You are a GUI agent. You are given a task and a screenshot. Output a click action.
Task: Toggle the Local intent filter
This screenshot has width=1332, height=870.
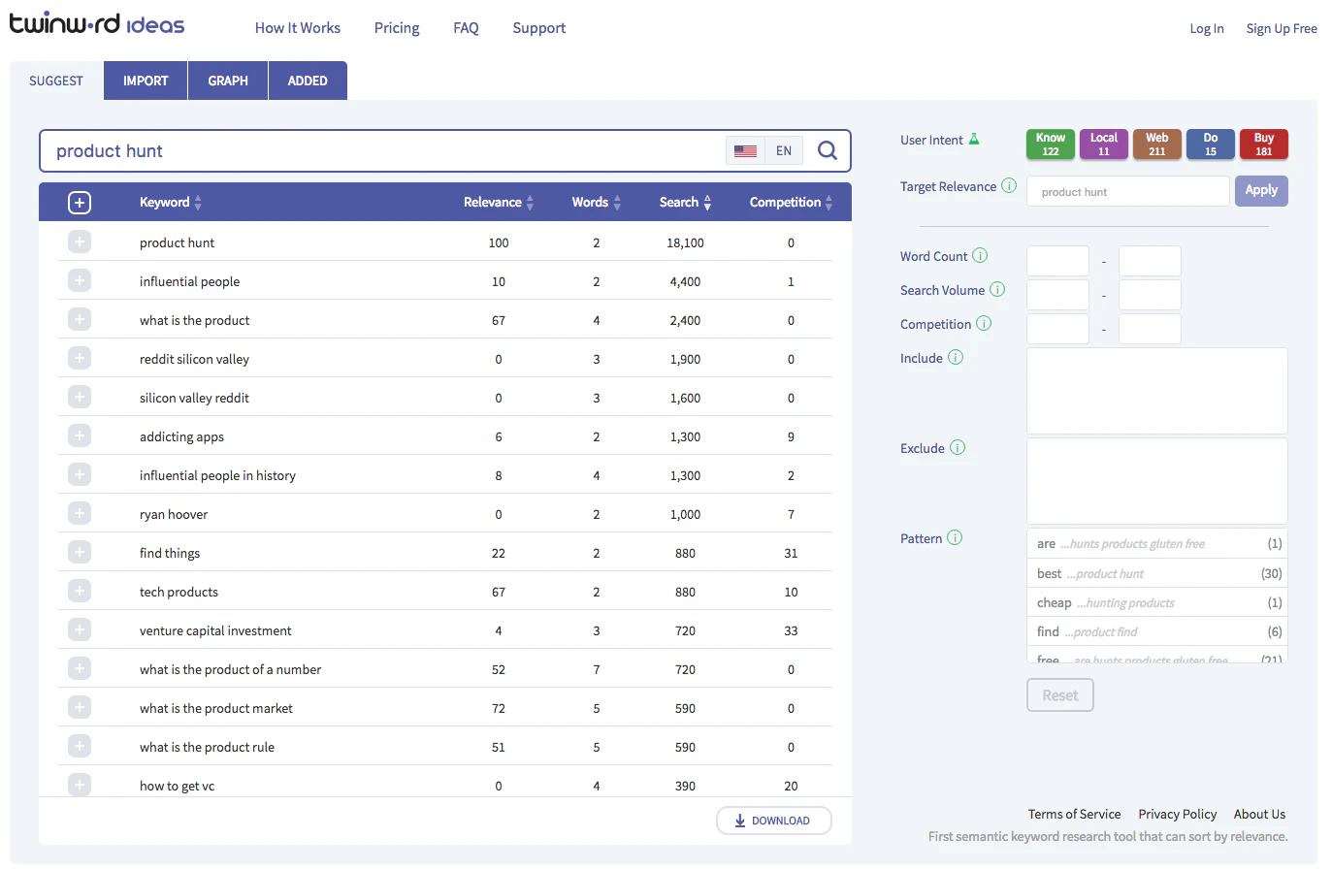click(1103, 144)
